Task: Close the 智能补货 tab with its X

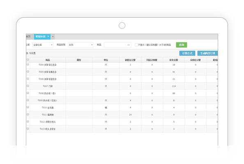Action: point(48,37)
